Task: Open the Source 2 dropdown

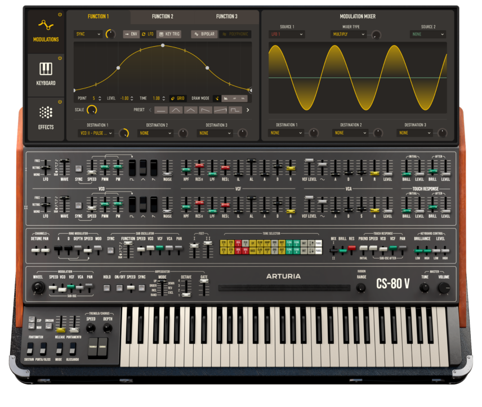Action: point(428,34)
